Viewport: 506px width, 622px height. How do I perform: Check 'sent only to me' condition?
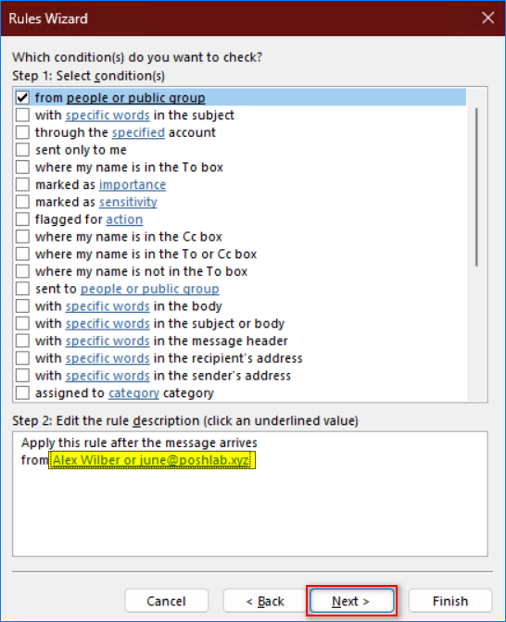22,150
